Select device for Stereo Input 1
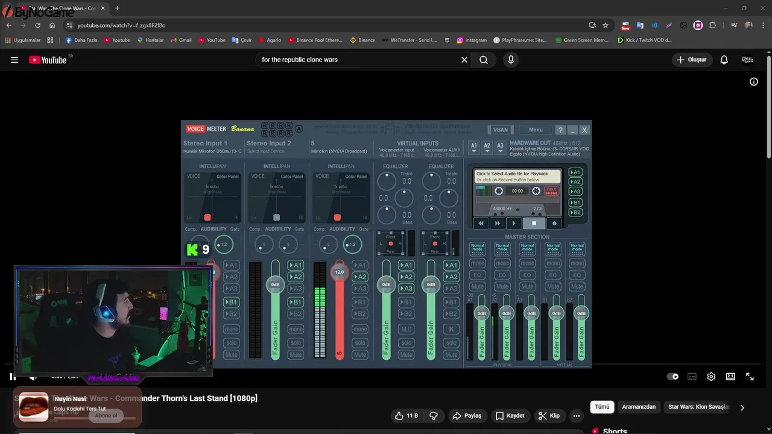 point(212,151)
